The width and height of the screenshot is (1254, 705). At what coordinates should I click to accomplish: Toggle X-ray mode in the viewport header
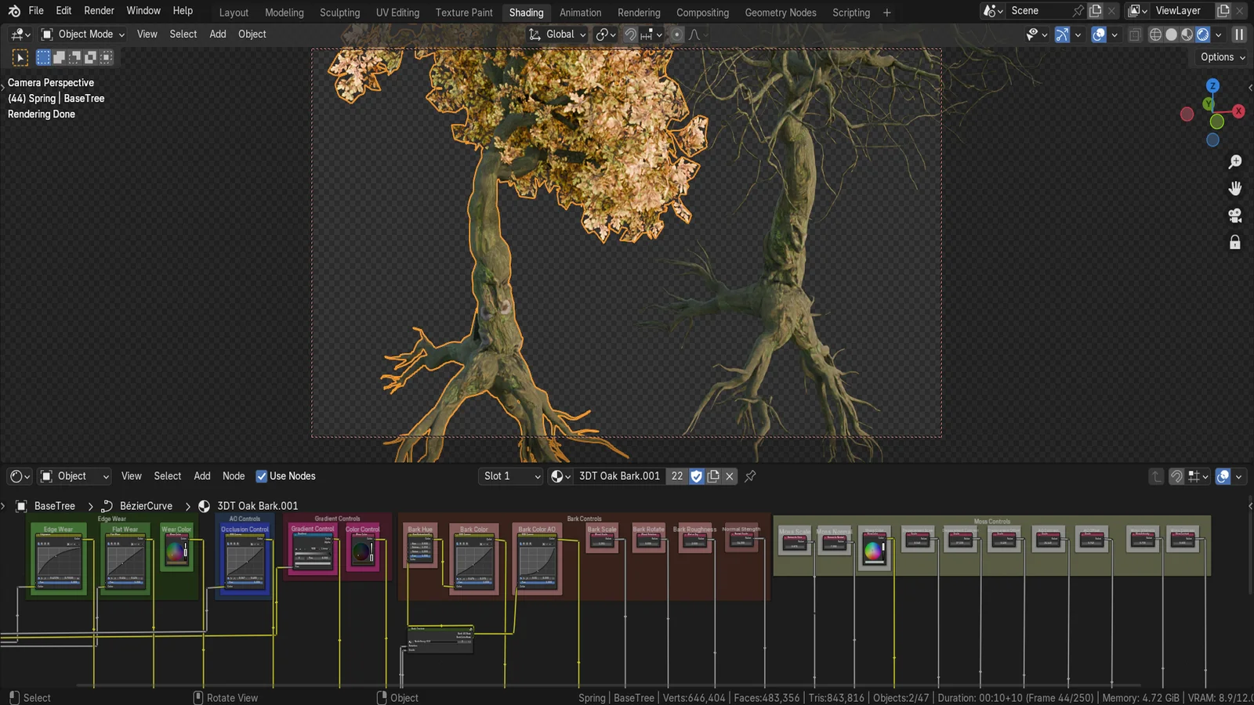pyautogui.click(x=1135, y=34)
